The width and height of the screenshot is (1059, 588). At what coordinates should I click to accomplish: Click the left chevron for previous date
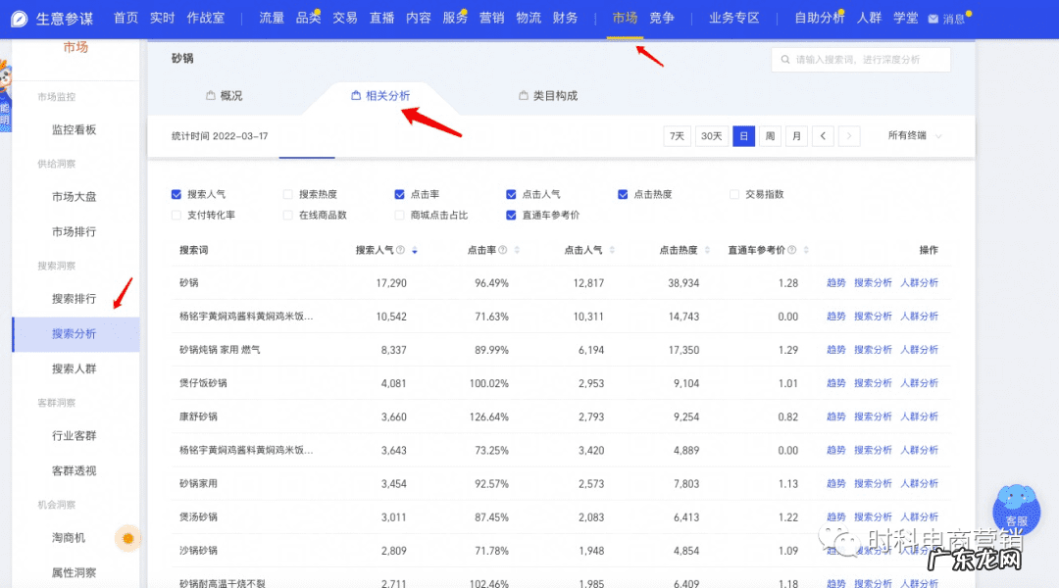coord(824,136)
